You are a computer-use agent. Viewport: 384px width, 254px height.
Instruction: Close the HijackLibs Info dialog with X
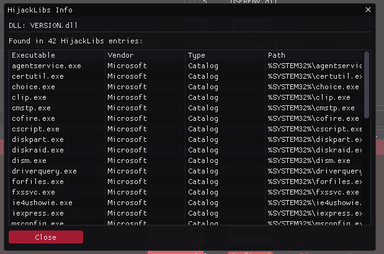click(x=368, y=10)
